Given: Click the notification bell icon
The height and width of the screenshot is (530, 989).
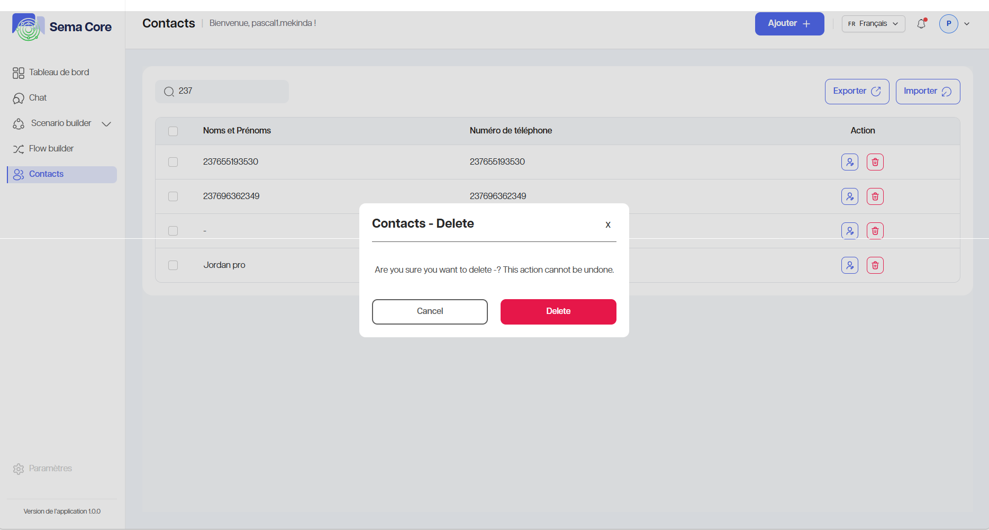Looking at the screenshot, I should pyautogui.click(x=921, y=24).
